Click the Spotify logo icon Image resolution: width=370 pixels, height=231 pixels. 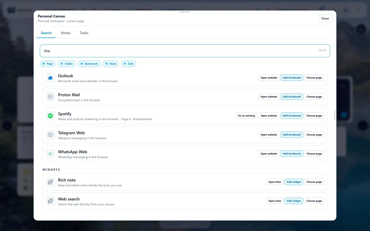[x=50, y=116]
